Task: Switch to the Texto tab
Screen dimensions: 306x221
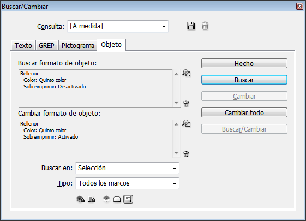Action: click(x=23, y=46)
